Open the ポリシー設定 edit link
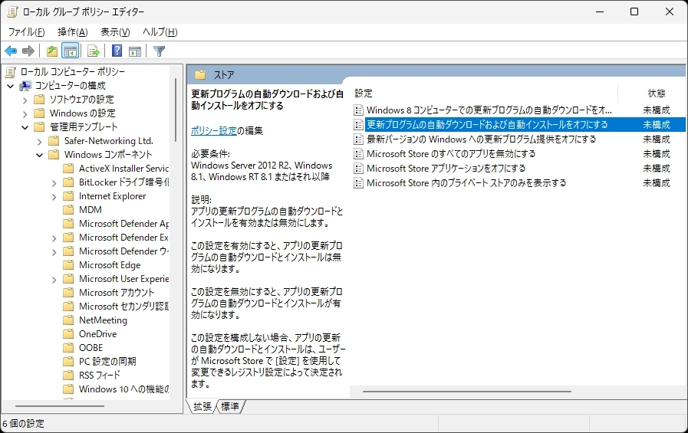 pyautogui.click(x=214, y=130)
